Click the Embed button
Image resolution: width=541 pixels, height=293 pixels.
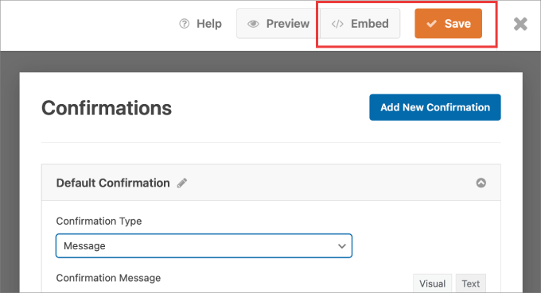(360, 23)
